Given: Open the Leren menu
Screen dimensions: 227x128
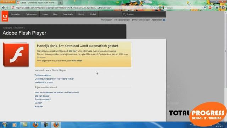Looking at the screenshot, I should pos(45,14).
